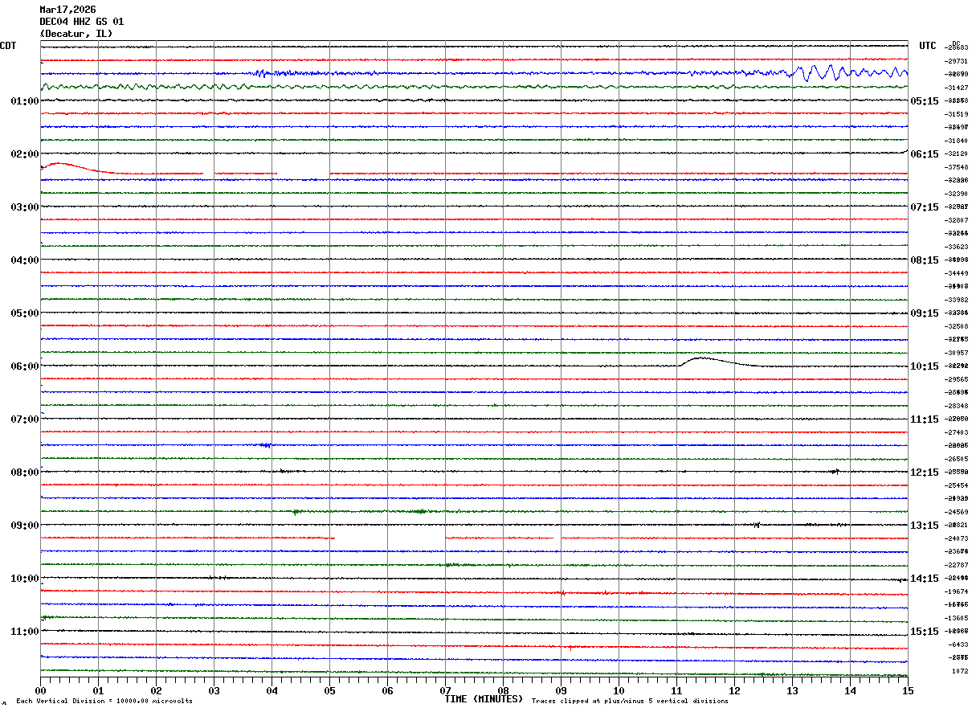972x712 pixels.
Task: Click minute axis tick label 03
Action: coord(214,690)
